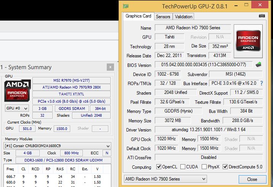
Task: Click the GPU field showing Tahiti
Action: point(170,37)
